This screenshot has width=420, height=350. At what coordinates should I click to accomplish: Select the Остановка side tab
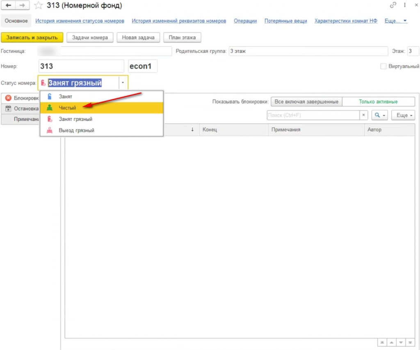click(x=21, y=109)
